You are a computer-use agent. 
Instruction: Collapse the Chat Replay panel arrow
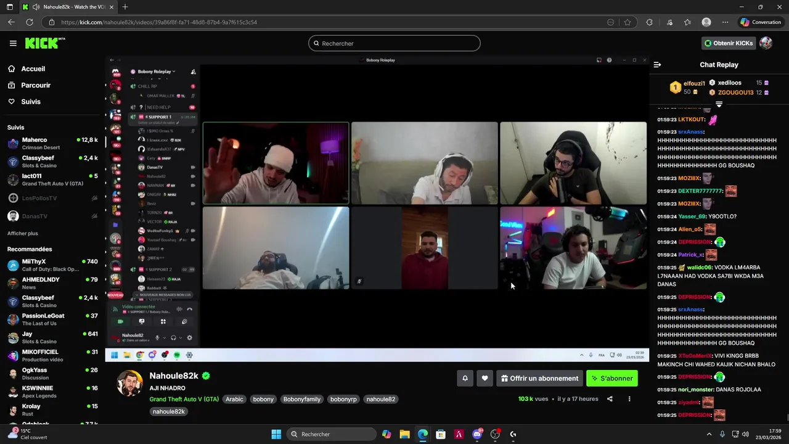[x=657, y=65]
